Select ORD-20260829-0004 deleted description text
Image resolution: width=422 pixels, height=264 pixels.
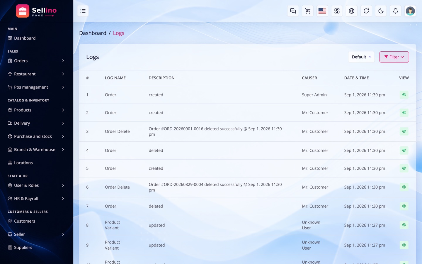point(215,187)
